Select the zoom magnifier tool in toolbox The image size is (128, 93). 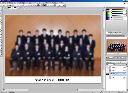coord(1,11)
